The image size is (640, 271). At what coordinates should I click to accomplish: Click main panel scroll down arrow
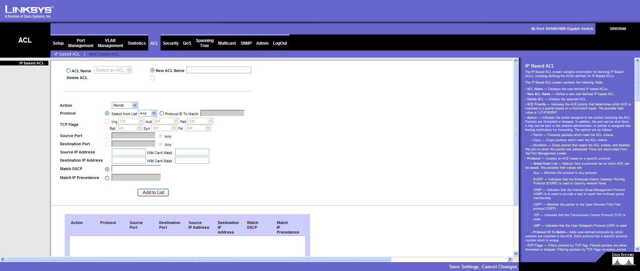516,253
